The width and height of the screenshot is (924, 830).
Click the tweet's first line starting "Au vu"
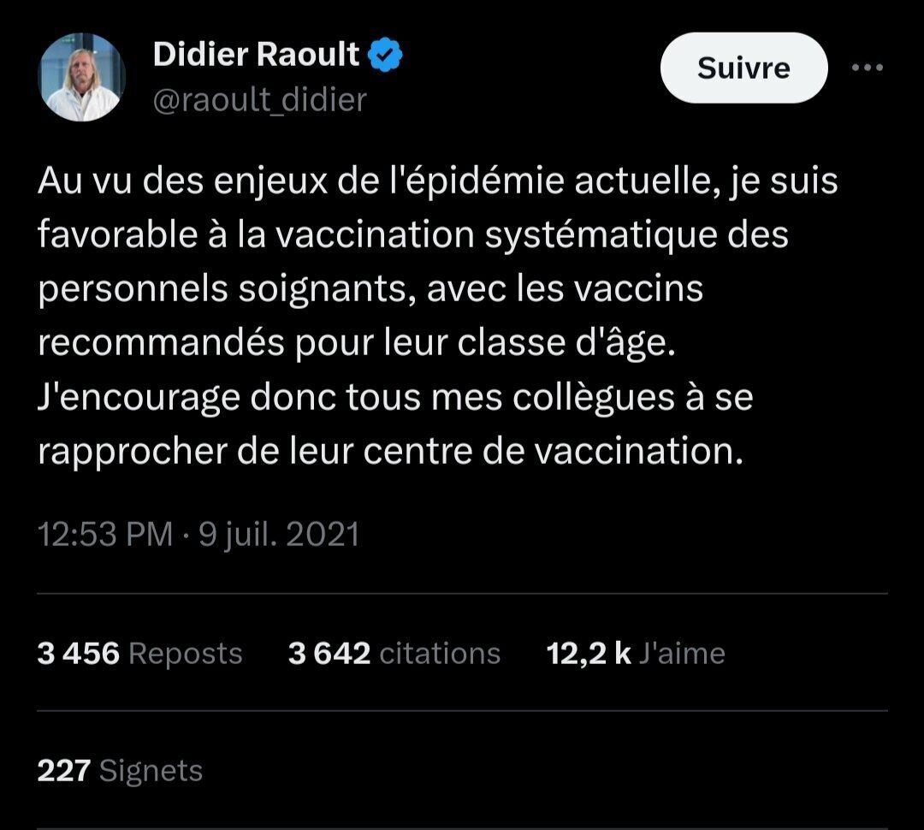point(437,181)
